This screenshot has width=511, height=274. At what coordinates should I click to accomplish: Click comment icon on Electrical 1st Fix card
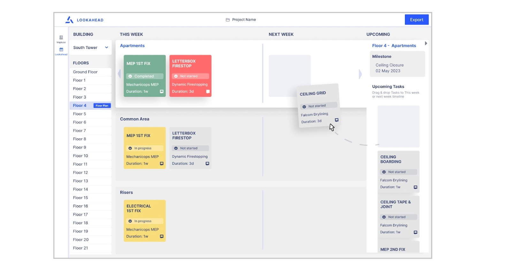162,236
